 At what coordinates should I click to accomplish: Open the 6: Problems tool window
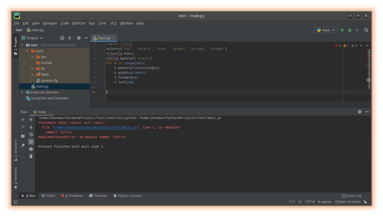coord(72,196)
